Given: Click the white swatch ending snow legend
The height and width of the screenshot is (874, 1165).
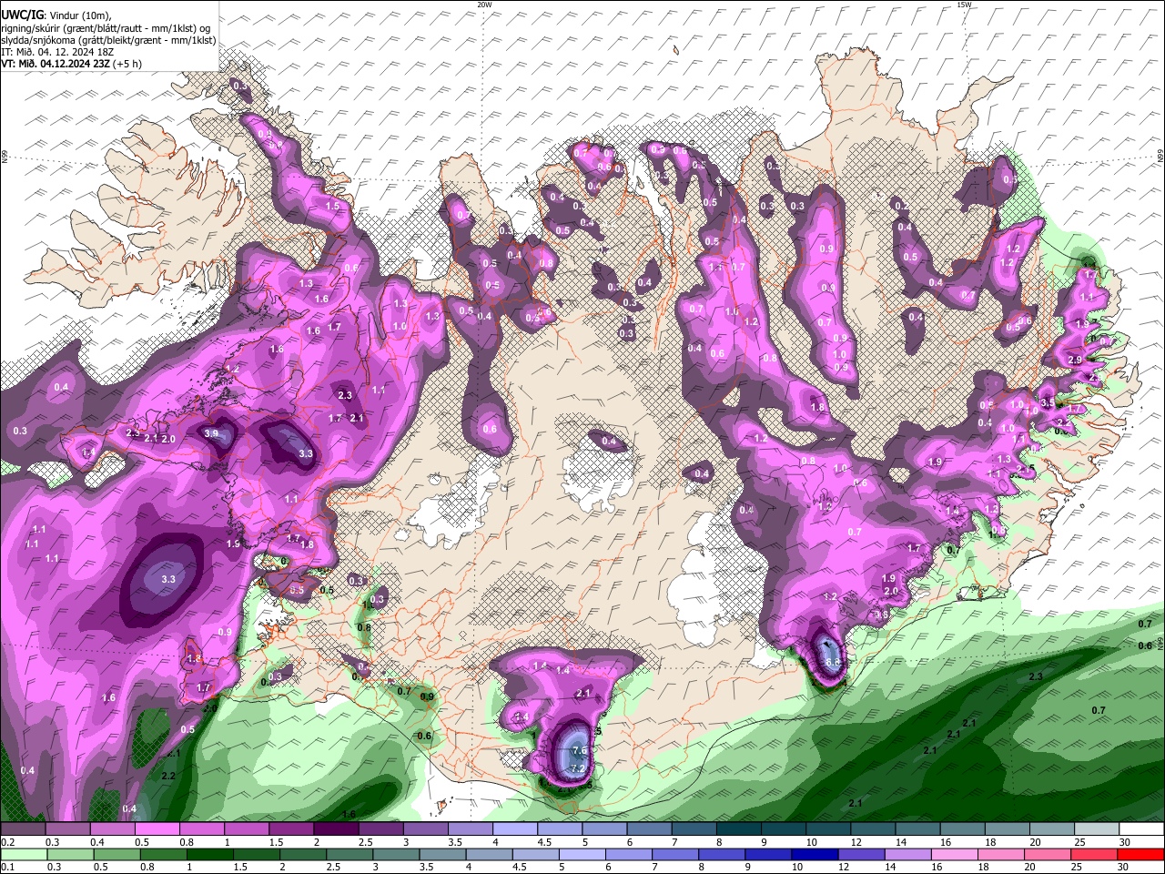Looking at the screenshot, I should (x=1142, y=829).
